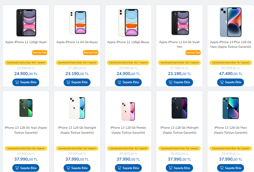
Task: Click cart icon for iPhone 13 Yeşil
Action: tap(17, 168)
